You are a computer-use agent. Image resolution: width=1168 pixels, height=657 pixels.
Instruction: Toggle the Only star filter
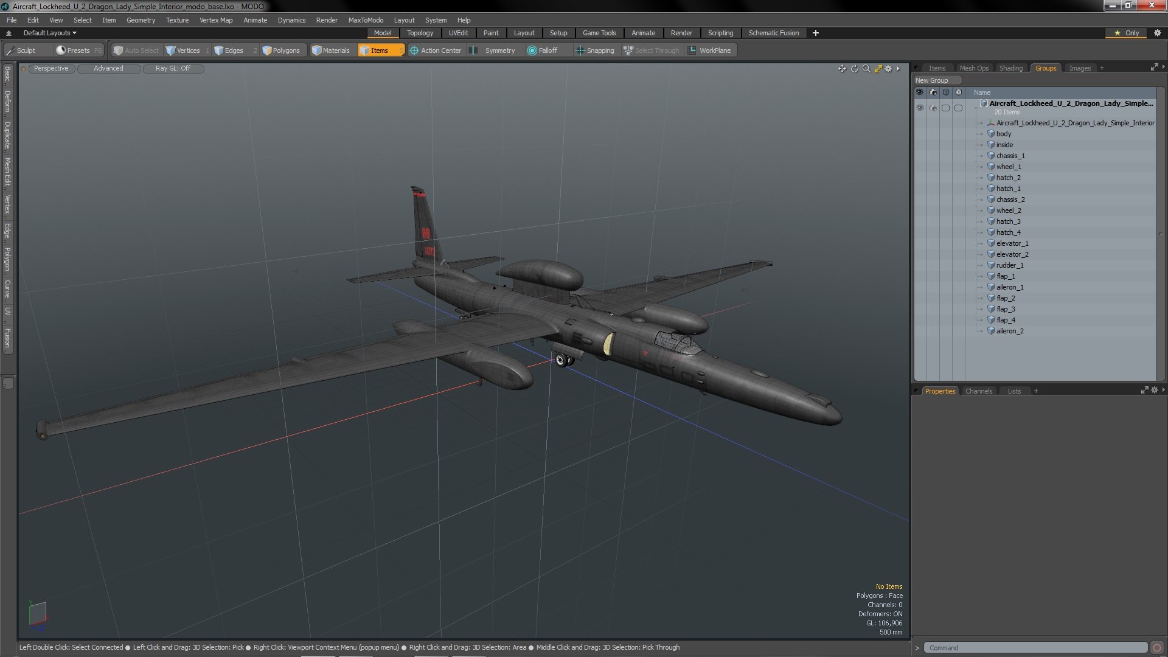[1126, 33]
